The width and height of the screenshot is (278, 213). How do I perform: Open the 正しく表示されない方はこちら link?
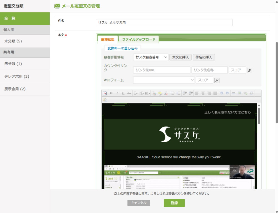(227, 112)
